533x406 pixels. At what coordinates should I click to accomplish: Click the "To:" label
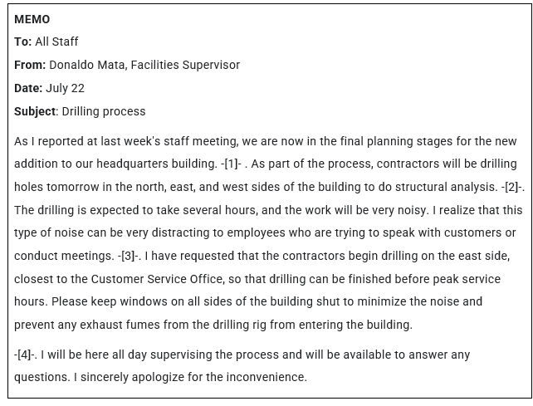[23, 42]
